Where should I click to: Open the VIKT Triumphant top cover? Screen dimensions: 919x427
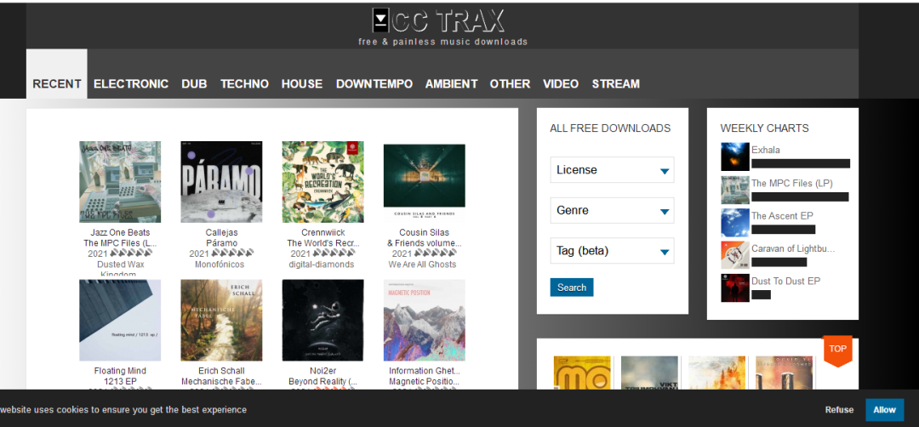coord(649,373)
